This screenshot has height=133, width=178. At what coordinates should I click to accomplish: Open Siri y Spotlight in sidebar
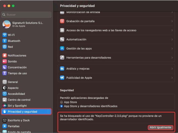coord(26,106)
